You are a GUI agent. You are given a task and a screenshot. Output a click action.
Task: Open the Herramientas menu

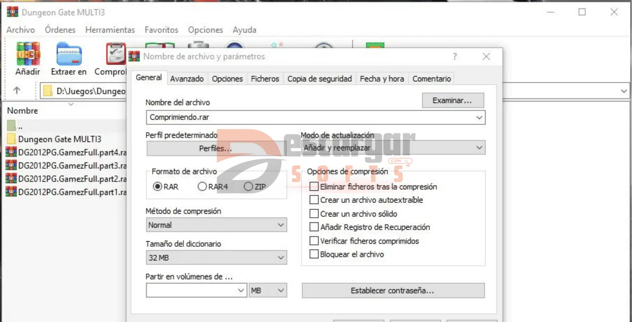pyautogui.click(x=110, y=30)
